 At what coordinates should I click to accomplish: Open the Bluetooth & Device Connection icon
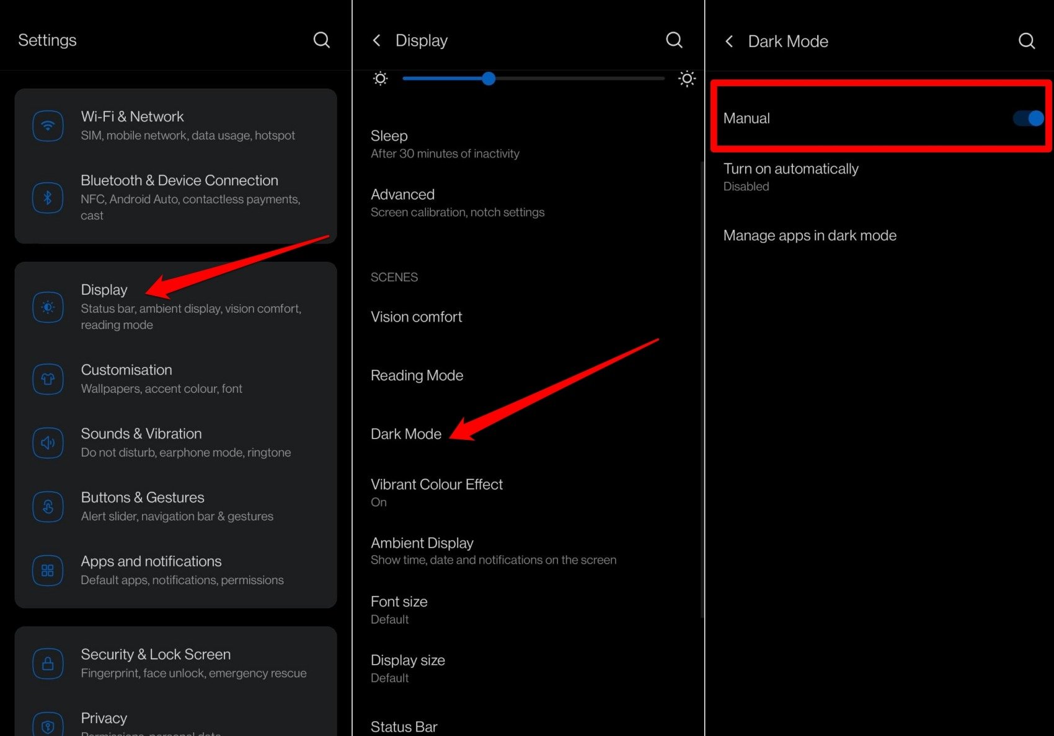click(x=48, y=198)
